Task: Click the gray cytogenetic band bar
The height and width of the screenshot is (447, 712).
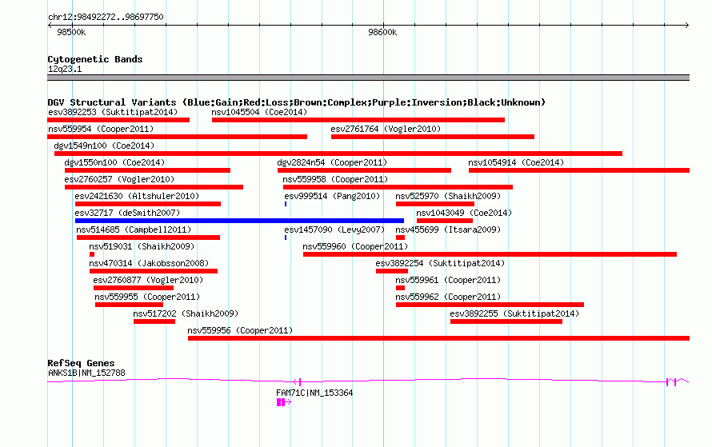Action: click(368, 78)
